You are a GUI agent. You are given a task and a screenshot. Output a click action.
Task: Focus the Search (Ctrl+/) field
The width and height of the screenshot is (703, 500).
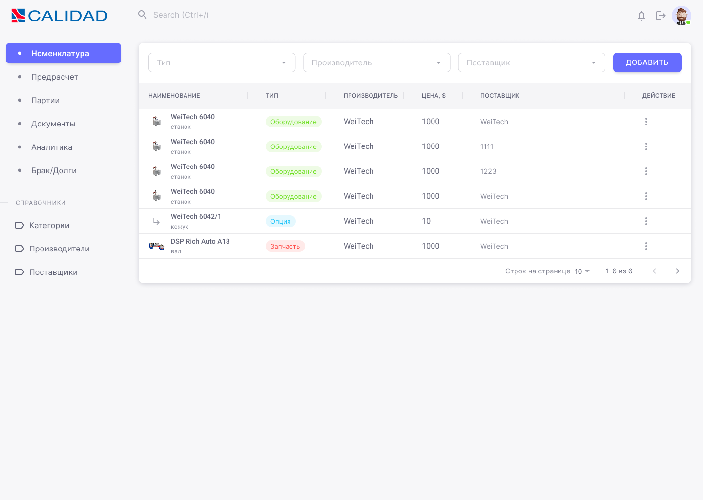pos(181,15)
